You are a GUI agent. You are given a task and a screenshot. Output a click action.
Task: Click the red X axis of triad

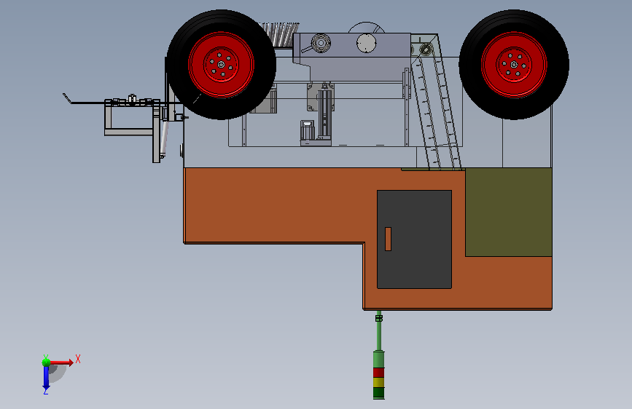(x=61, y=362)
